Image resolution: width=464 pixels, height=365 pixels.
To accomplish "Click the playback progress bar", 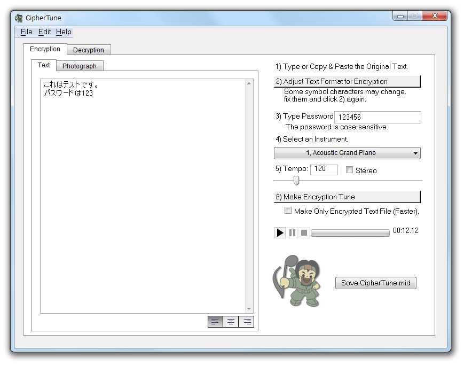I will pyautogui.click(x=350, y=233).
